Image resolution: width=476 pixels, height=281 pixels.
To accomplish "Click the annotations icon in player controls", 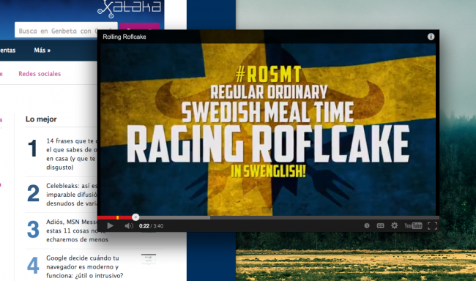I will 367,226.
